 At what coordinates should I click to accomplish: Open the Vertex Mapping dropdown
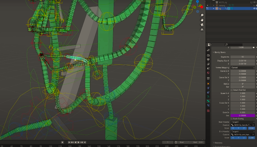(x=243, y=68)
